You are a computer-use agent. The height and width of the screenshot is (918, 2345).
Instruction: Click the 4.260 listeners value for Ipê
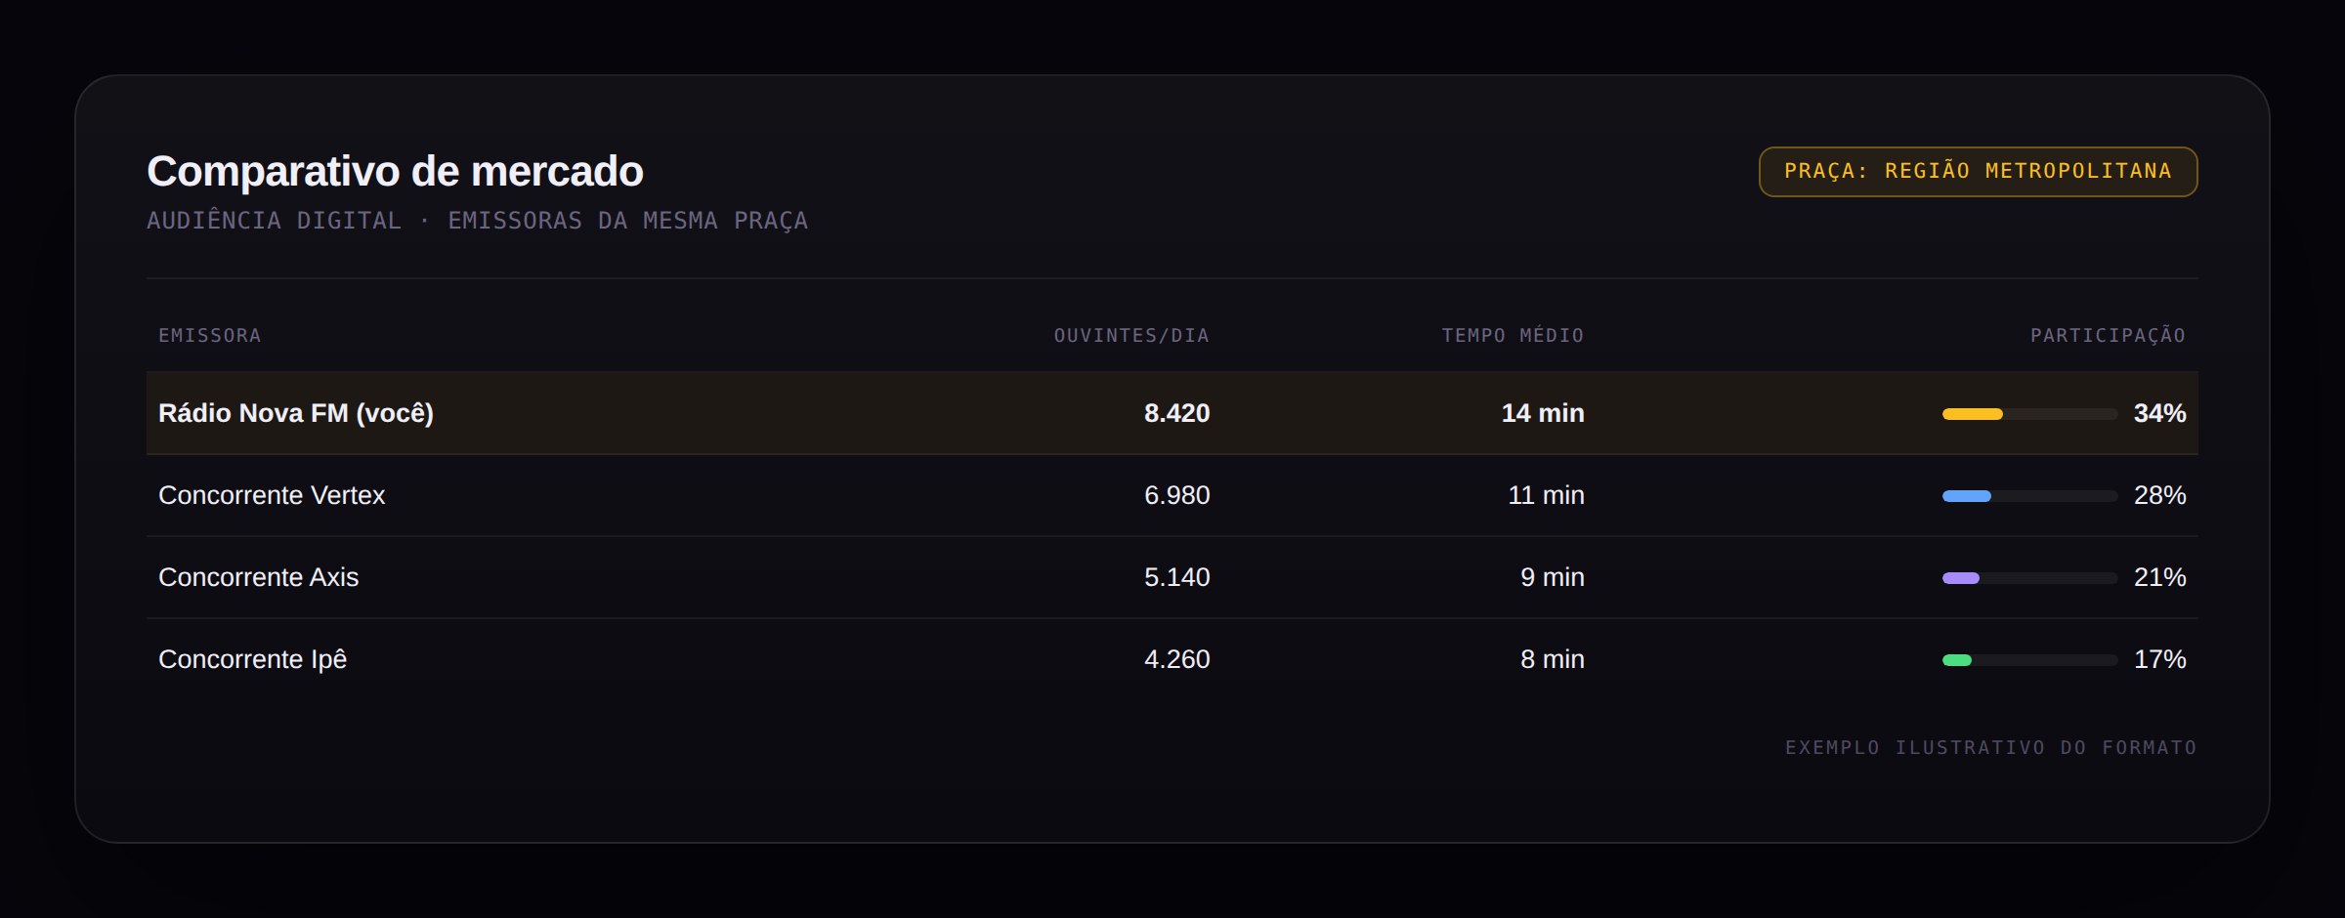pos(1177,659)
